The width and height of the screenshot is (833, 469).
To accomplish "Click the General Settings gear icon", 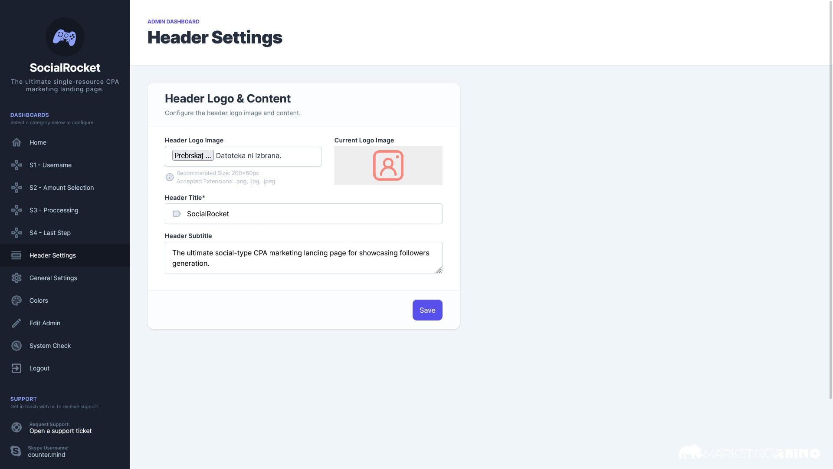I will 16,278.
